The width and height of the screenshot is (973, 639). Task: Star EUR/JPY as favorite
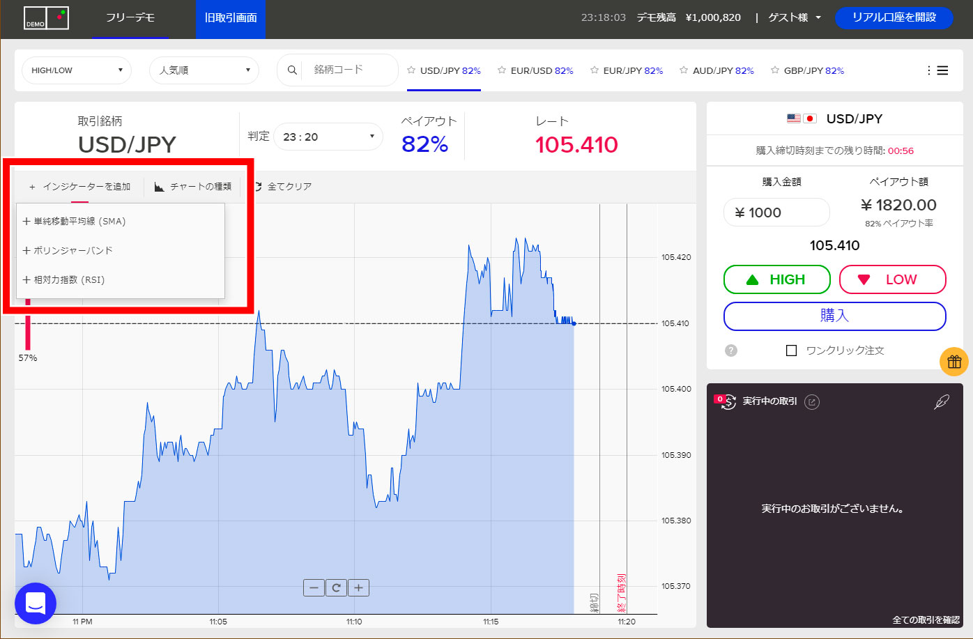595,70
